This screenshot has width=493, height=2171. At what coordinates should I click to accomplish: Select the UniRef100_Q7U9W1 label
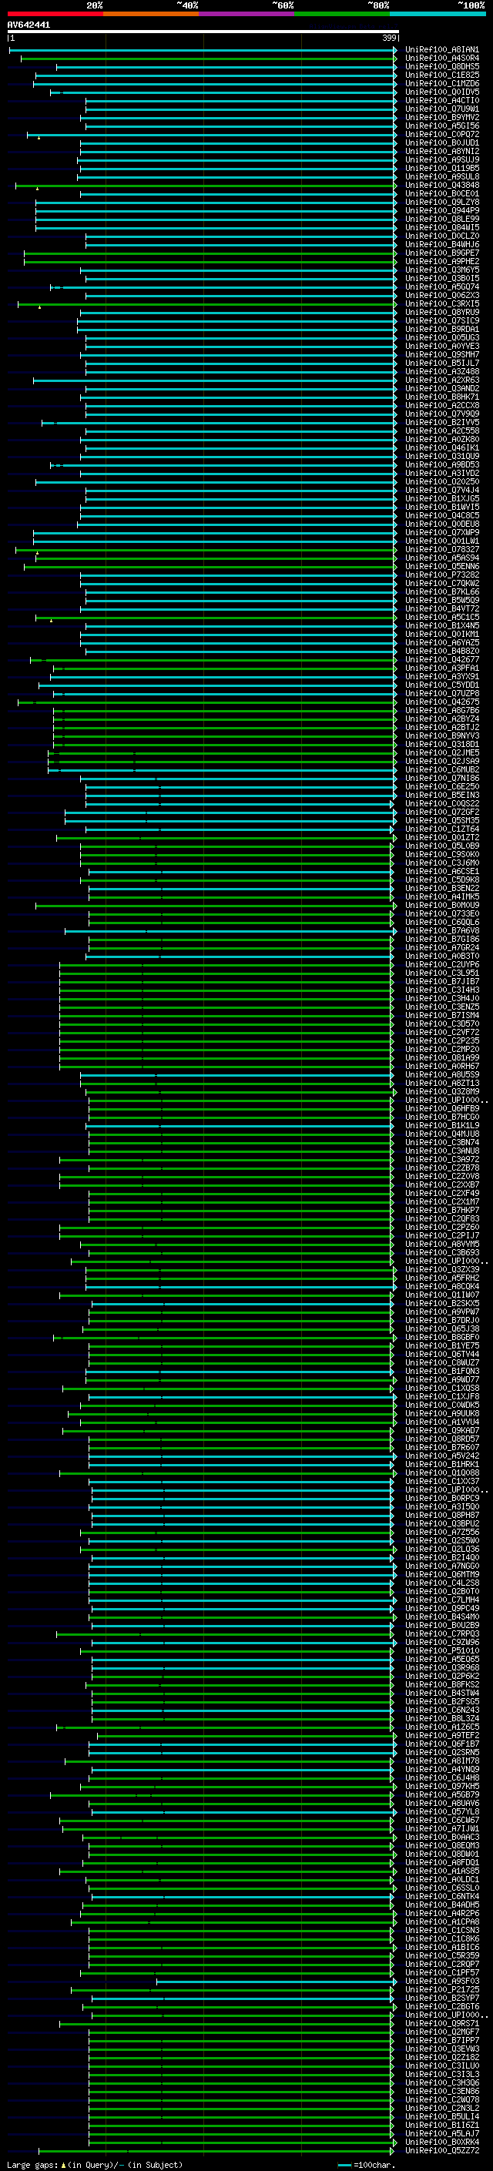click(441, 109)
